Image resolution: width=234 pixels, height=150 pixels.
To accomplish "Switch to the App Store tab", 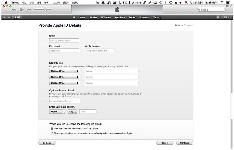I will point(120,17).
